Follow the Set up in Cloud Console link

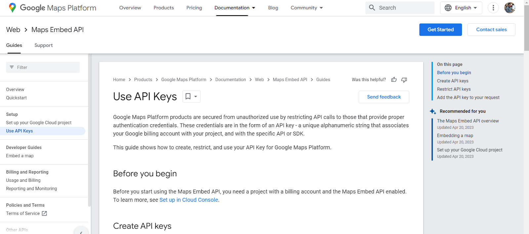(189, 200)
